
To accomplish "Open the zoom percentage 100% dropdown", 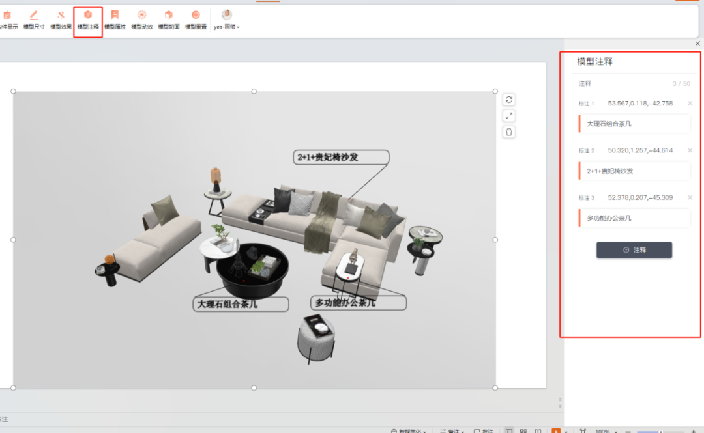I will (x=606, y=430).
